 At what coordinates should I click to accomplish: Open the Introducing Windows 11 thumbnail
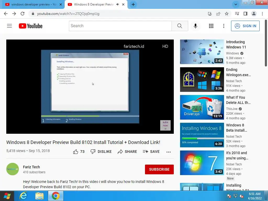pos(202,52)
